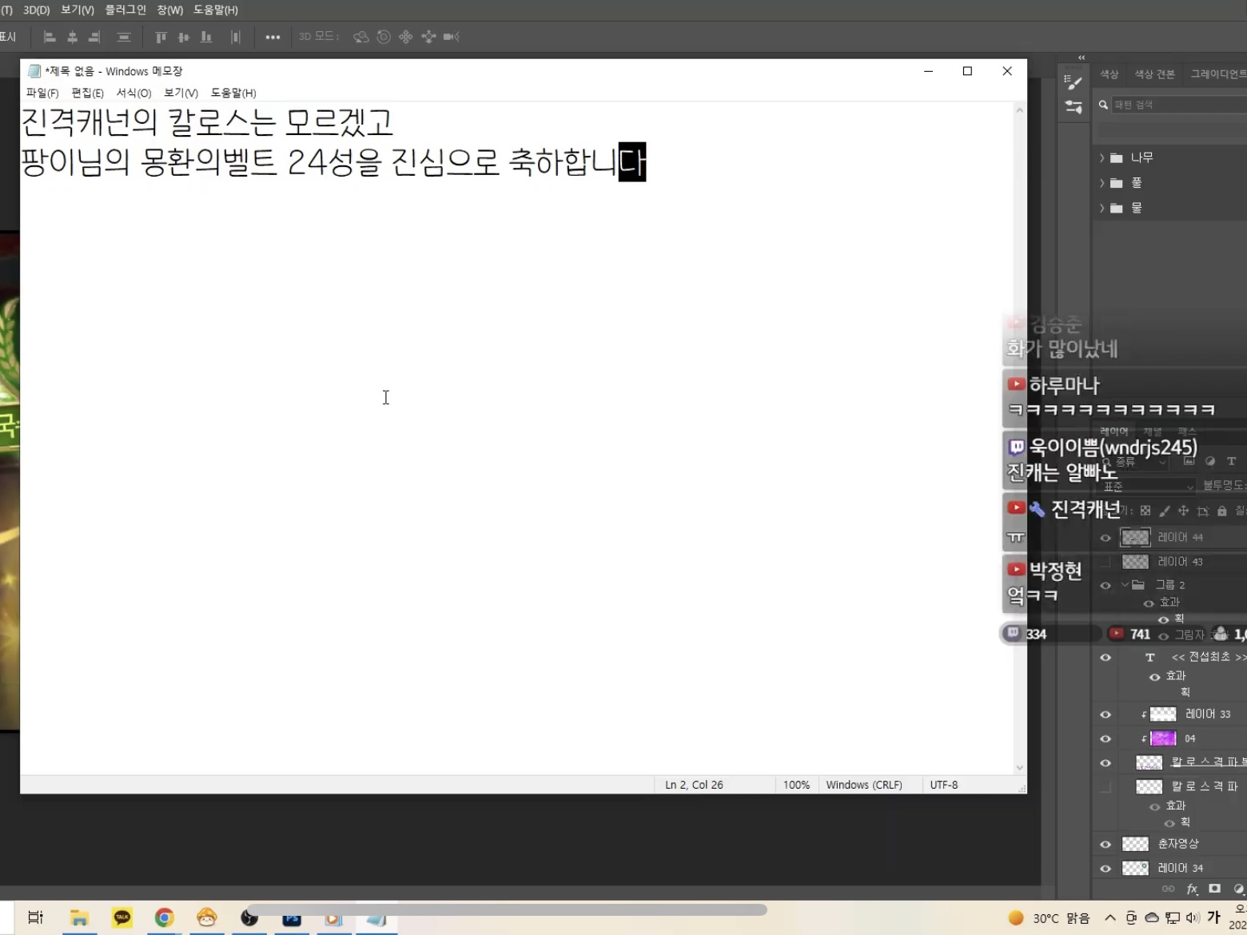1247x935 pixels.
Task: Open Photoshop 3D(D) menu
Action: click(37, 10)
